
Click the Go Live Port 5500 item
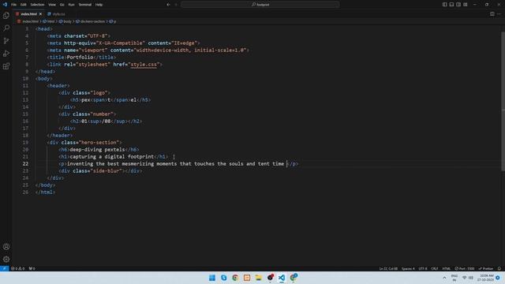pos(465,268)
